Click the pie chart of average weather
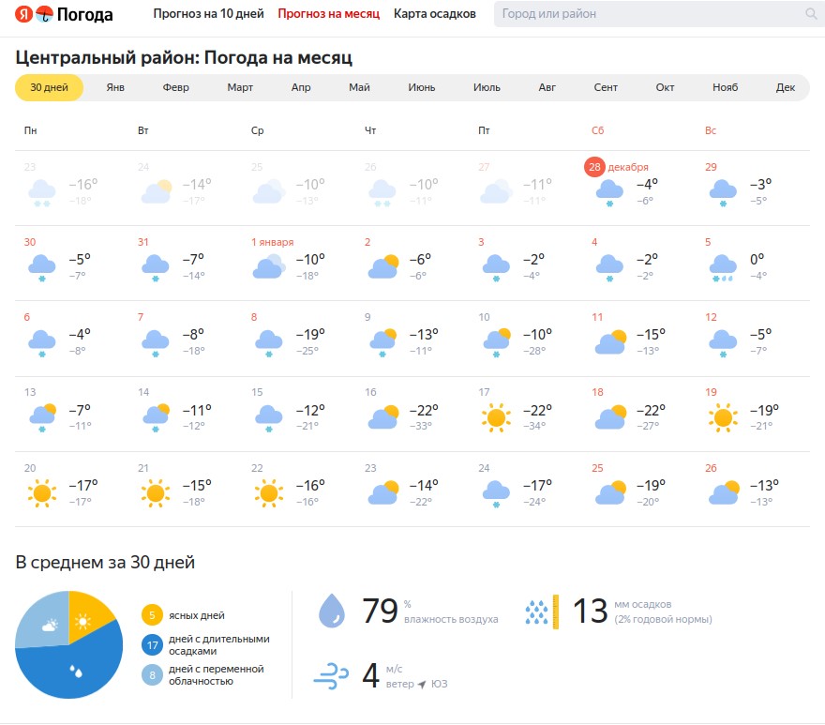This screenshot has height=725, width=825. click(x=69, y=645)
